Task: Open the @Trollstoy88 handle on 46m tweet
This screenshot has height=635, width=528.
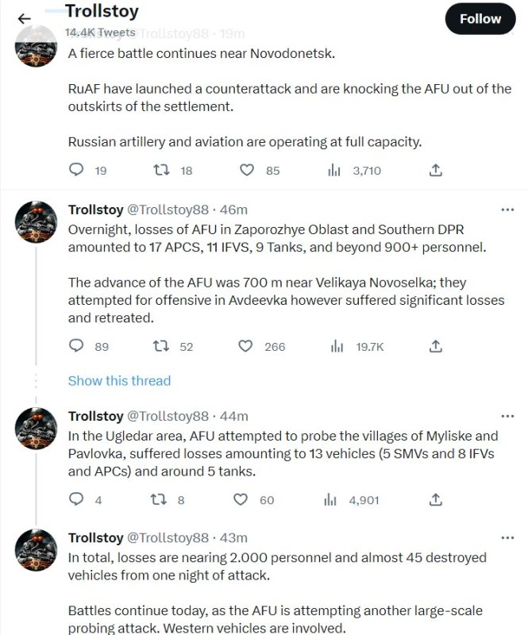Action: (x=168, y=210)
